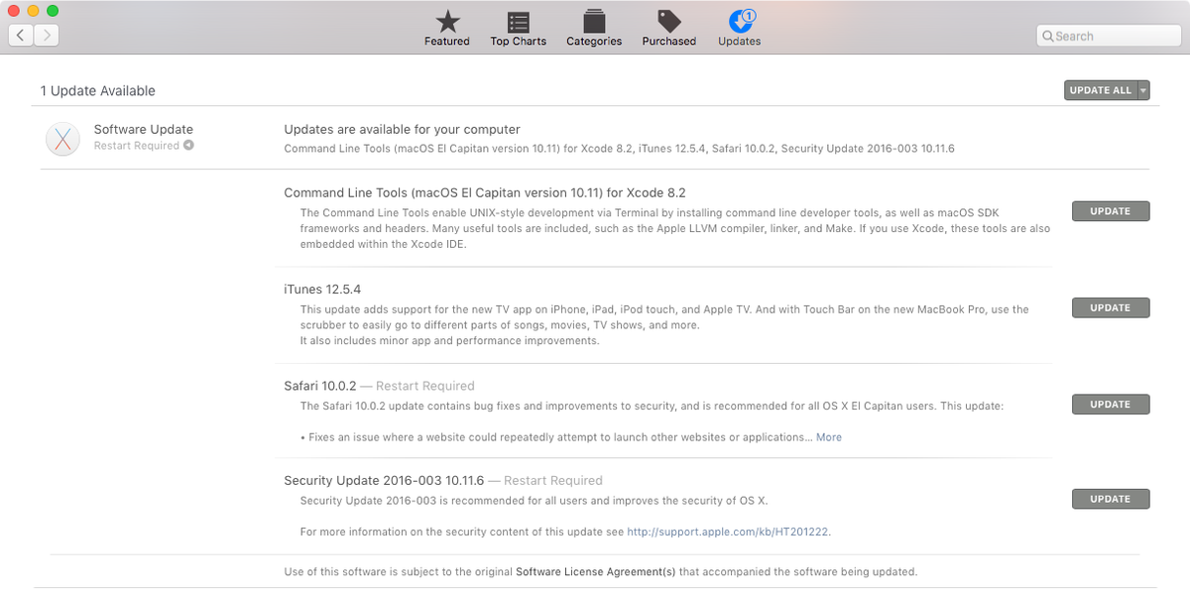Open the Categories grid icon
The width and height of the screenshot is (1190, 595).
[593, 20]
